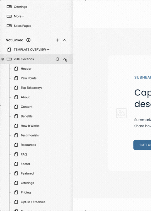Click the More + folder icon
Image resolution: width=151 pixels, height=211 pixels.
click(x=9, y=16)
